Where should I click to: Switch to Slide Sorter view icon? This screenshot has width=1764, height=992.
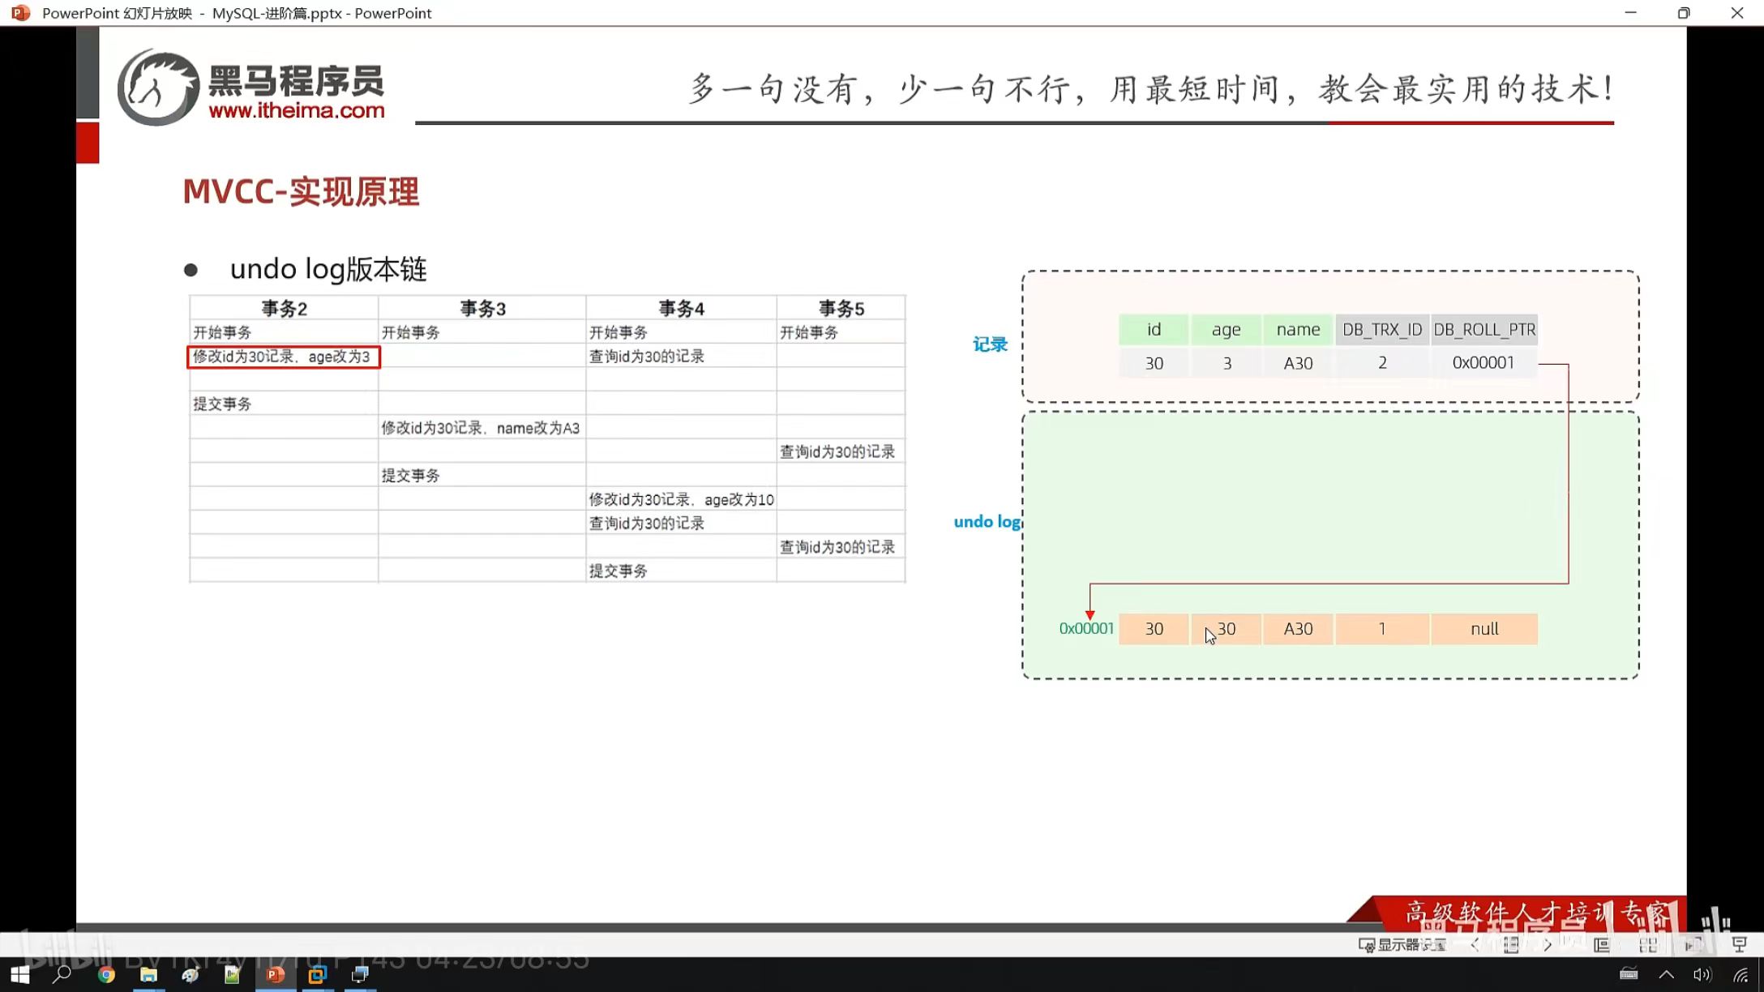click(x=1648, y=945)
